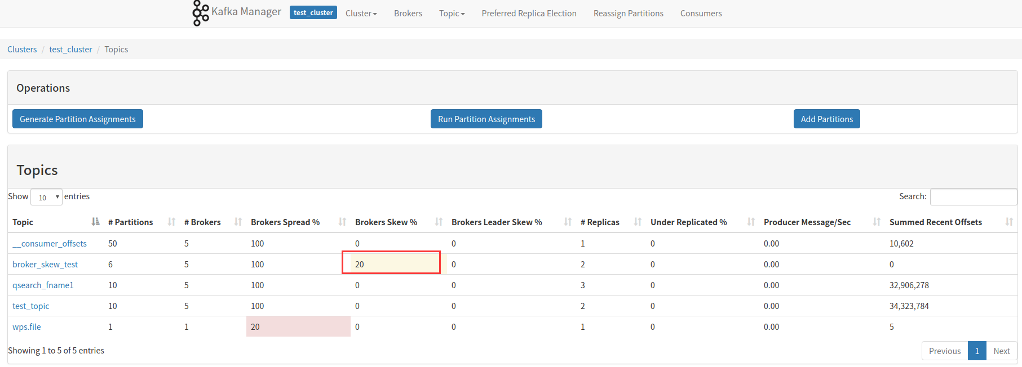Click the test_cluster badge in navbar
Viewport: 1022px width, 367px height.
click(x=313, y=12)
